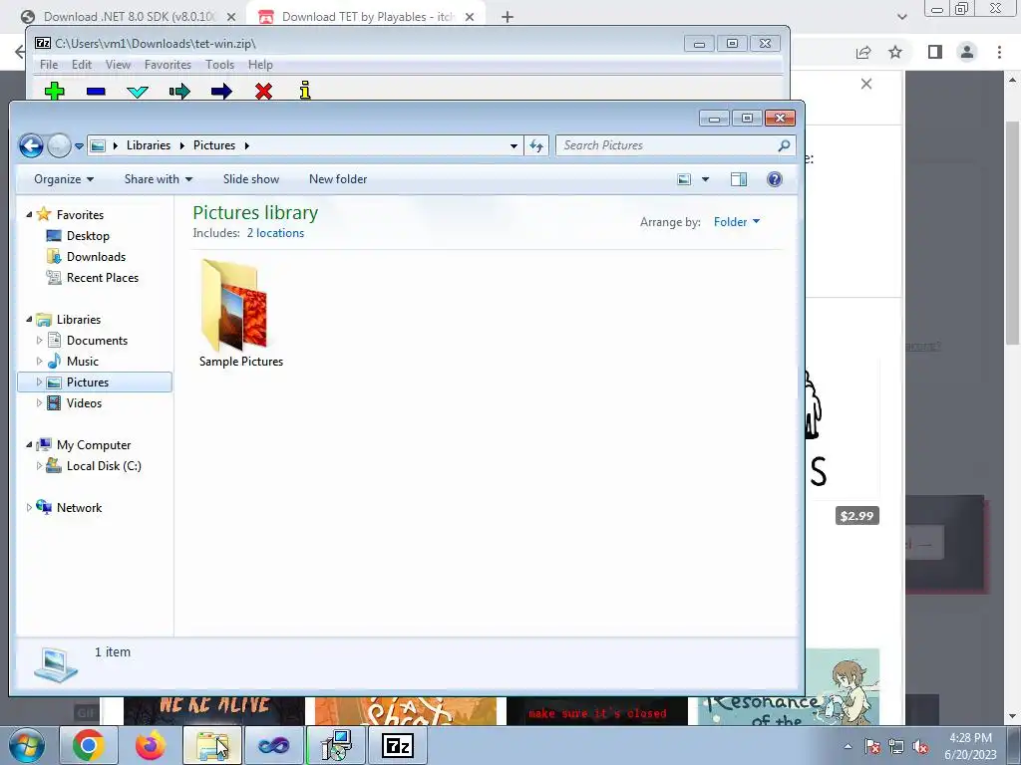This screenshot has height=765, width=1021.
Task: Change view using the view icon button
Action: [x=684, y=179]
